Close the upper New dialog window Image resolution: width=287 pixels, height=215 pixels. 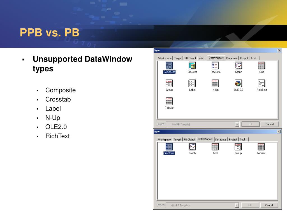(279, 50)
